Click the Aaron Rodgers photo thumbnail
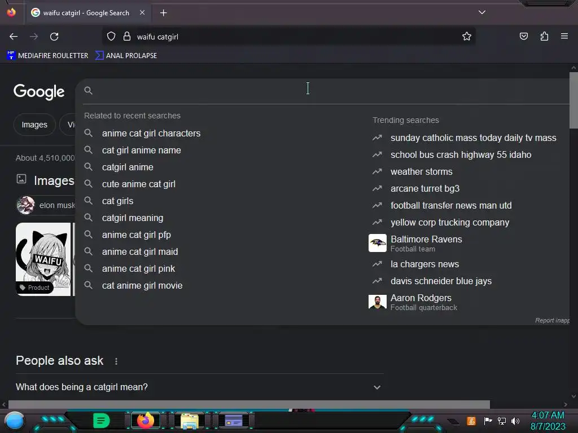The image size is (578, 433). [x=378, y=302]
